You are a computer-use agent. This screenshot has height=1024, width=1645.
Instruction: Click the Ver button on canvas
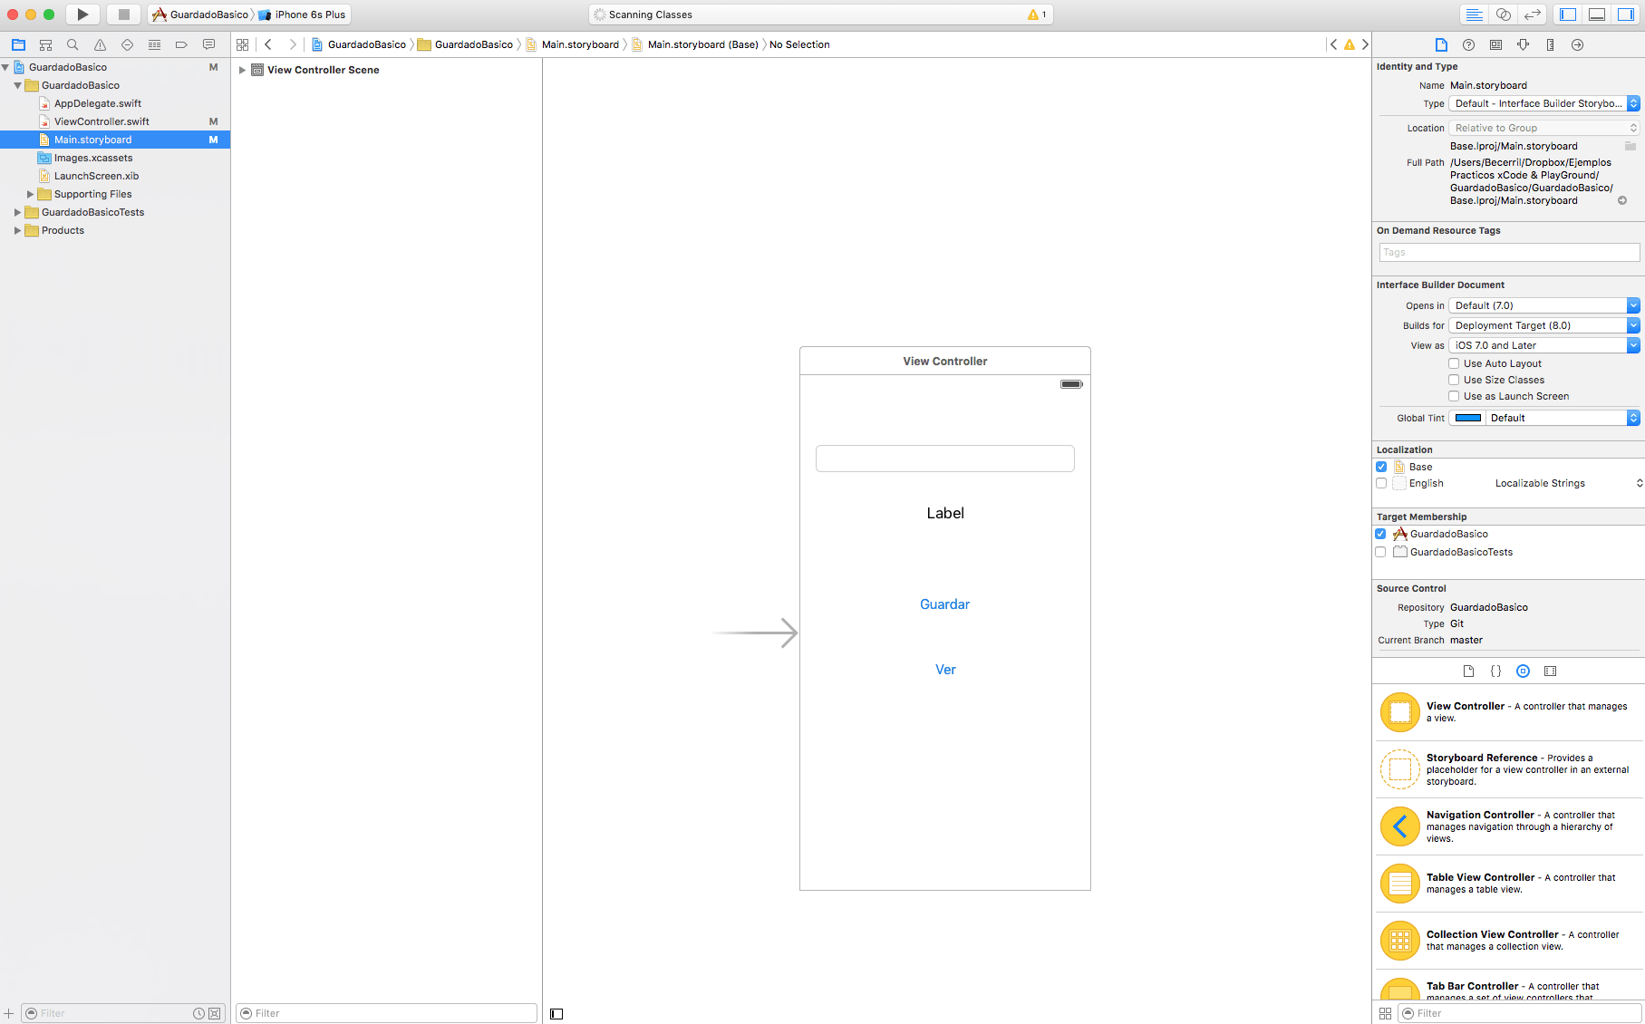945,670
